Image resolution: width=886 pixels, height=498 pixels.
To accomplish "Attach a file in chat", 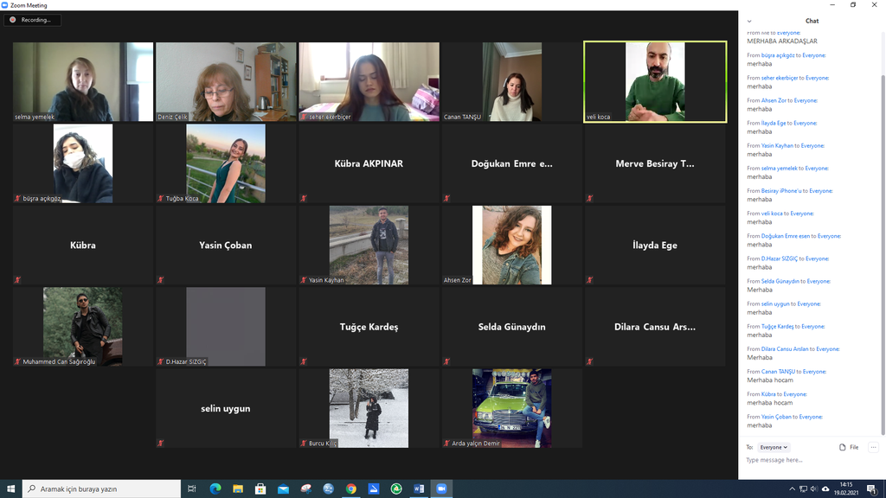I will tap(849, 447).
